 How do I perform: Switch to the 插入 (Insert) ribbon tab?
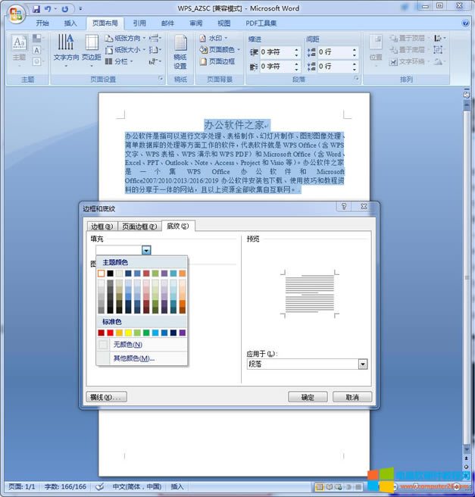pyautogui.click(x=70, y=23)
